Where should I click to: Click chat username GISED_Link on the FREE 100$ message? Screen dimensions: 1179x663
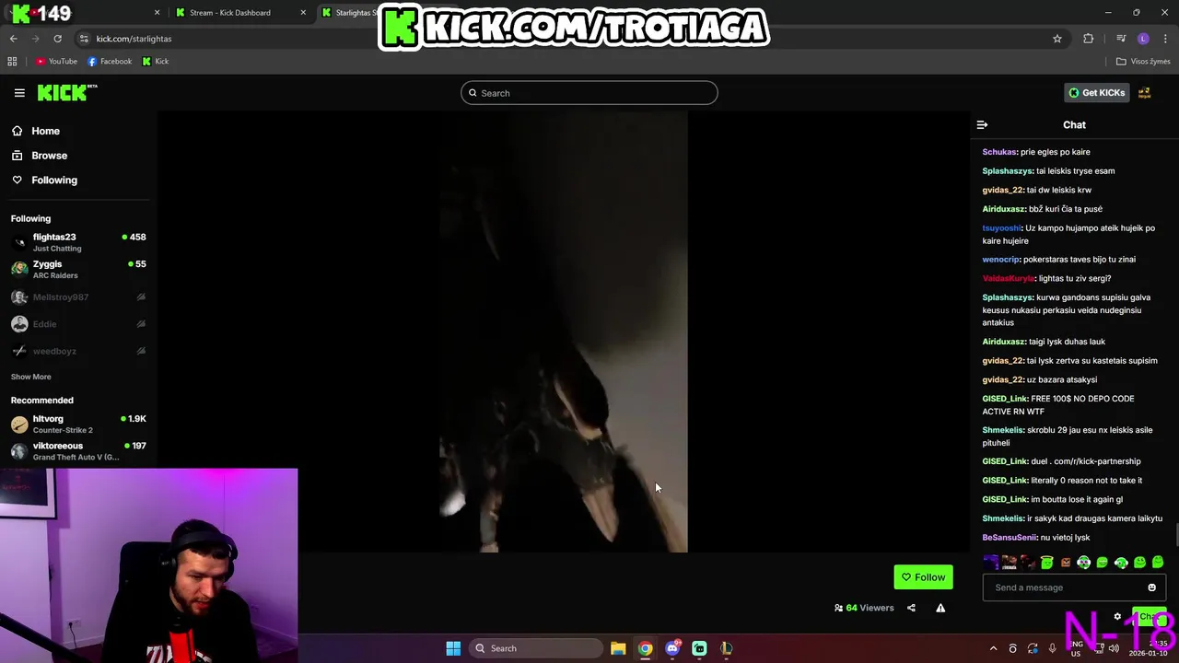point(1005,399)
